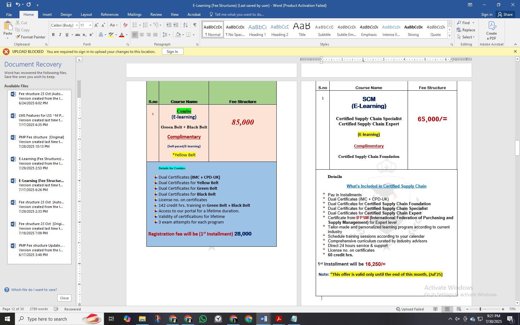Click the Undo arrow icon
Screen dimensions: 520x325
tap(18, 5)
